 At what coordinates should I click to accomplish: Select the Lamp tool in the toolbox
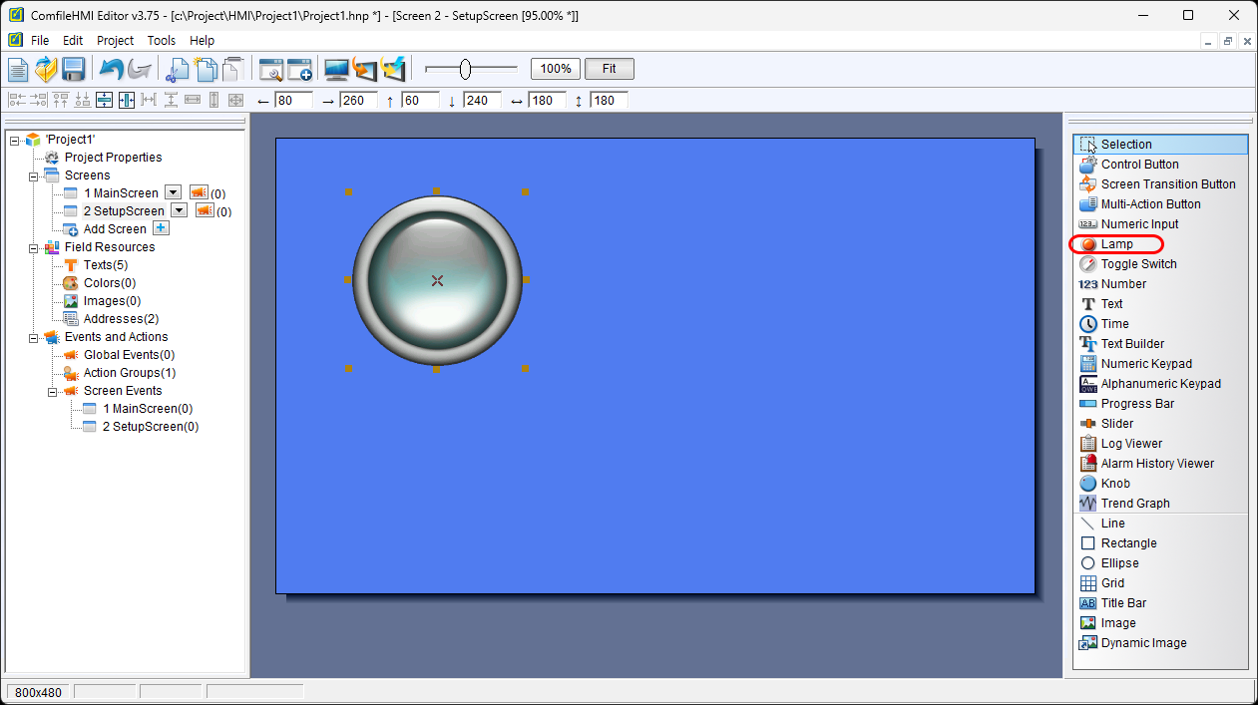pyautogui.click(x=1116, y=244)
